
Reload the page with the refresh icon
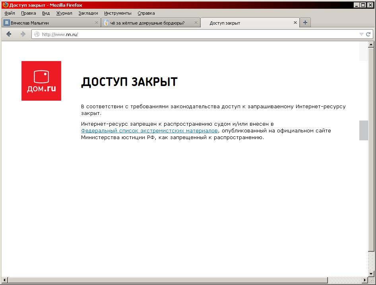pyautogui.click(x=368, y=34)
